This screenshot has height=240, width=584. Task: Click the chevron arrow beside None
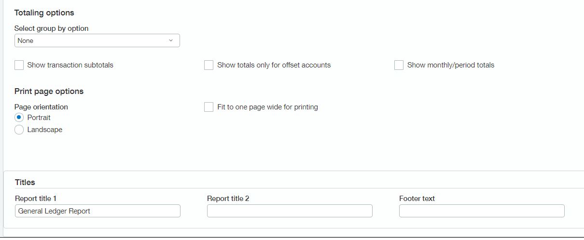(171, 40)
